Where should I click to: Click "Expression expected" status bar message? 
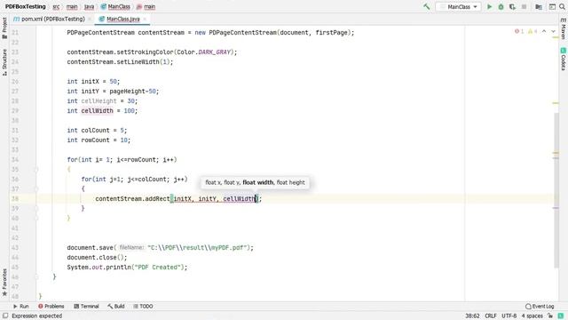pyautogui.click(x=37, y=316)
